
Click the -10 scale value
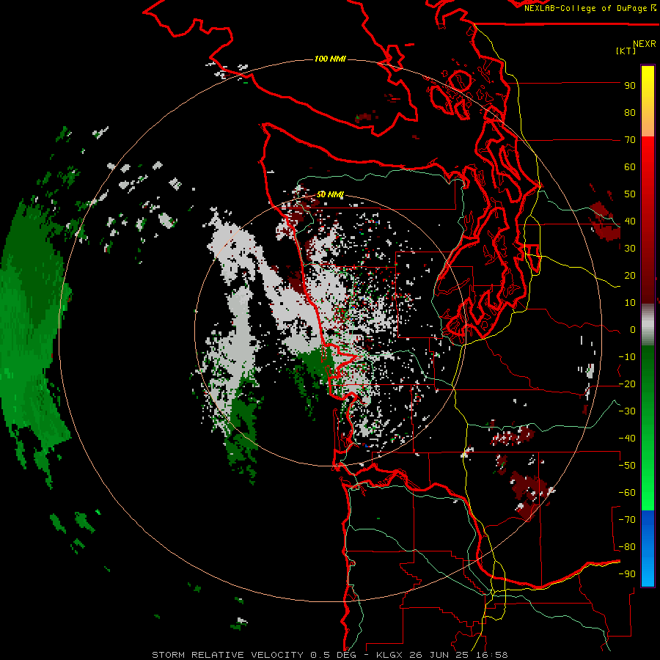(x=627, y=357)
